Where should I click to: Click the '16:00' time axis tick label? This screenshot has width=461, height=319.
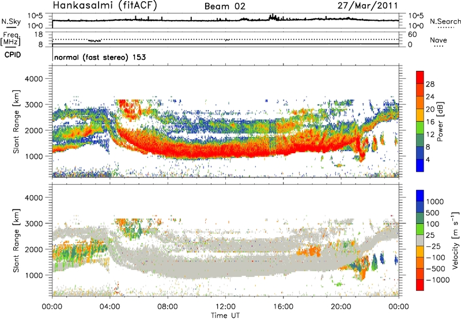[x=283, y=307]
